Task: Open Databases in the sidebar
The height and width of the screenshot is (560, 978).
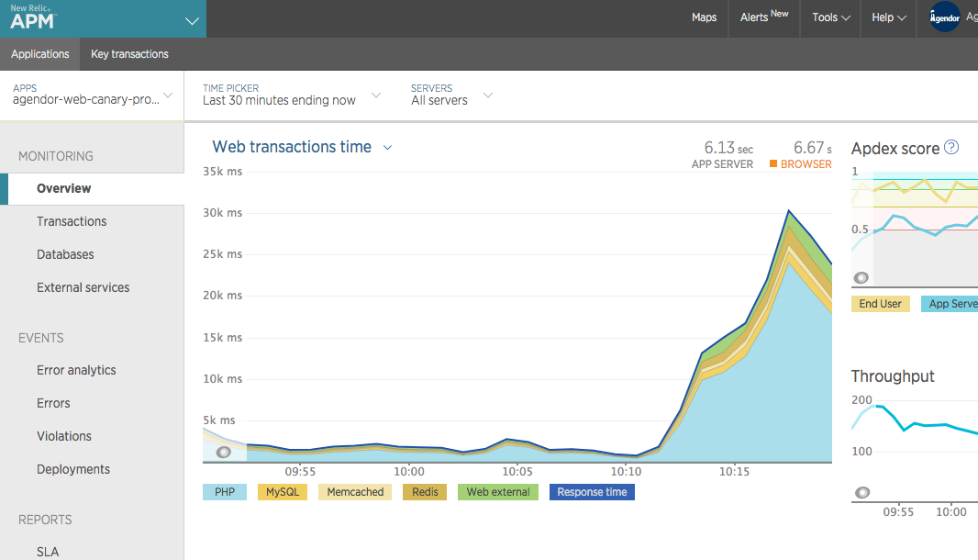Action: click(x=65, y=254)
